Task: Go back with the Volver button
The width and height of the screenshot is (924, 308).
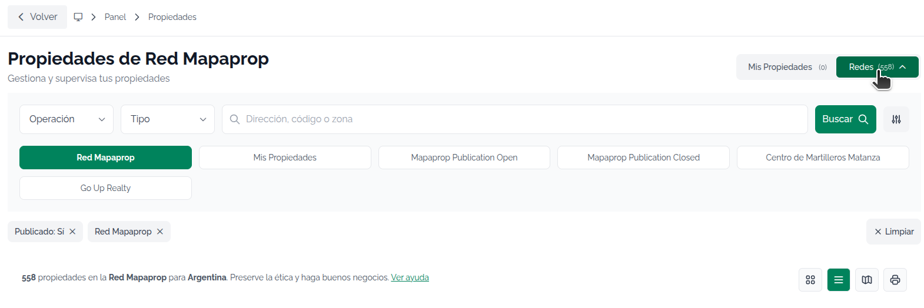Action: pyautogui.click(x=37, y=17)
